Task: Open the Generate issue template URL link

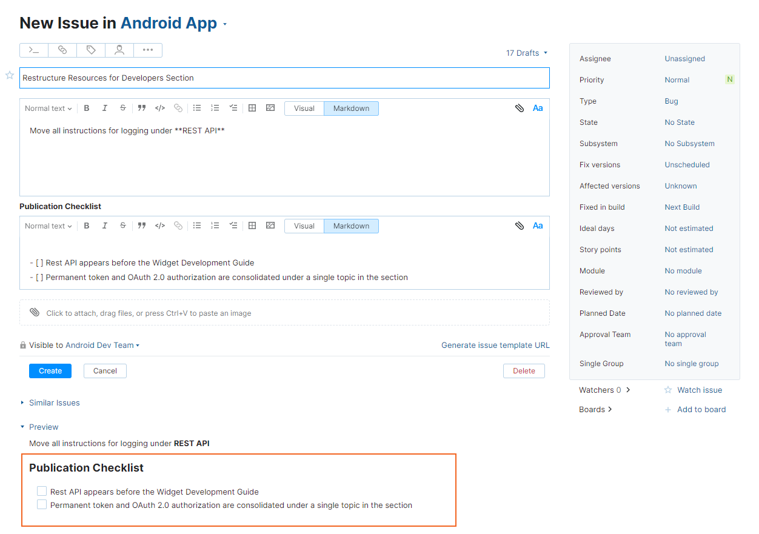Action: 495,345
